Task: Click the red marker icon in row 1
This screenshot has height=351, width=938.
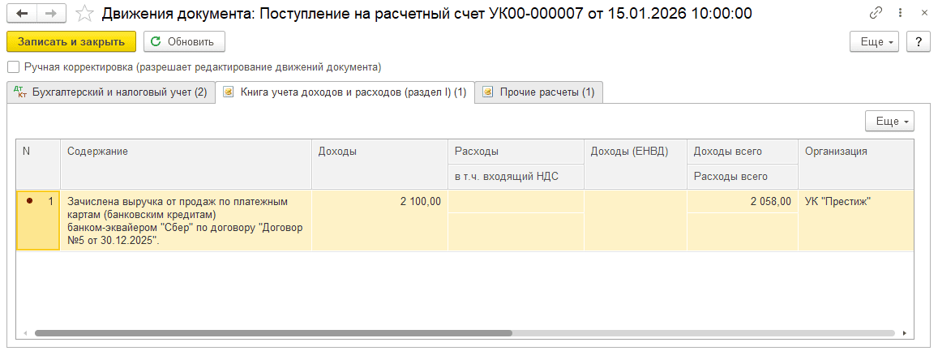Action: tap(29, 202)
